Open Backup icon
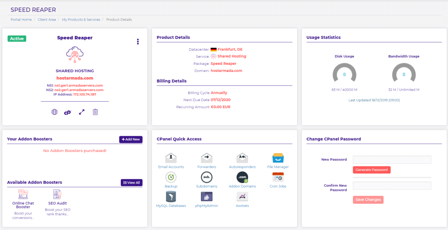 point(171,177)
